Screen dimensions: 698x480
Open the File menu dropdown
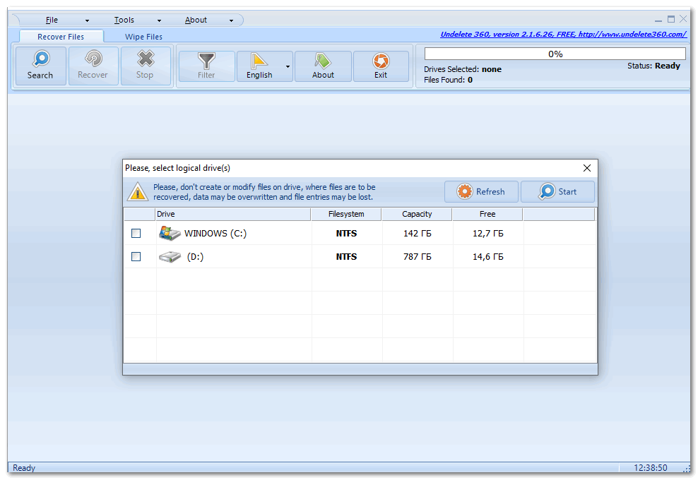(52, 20)
